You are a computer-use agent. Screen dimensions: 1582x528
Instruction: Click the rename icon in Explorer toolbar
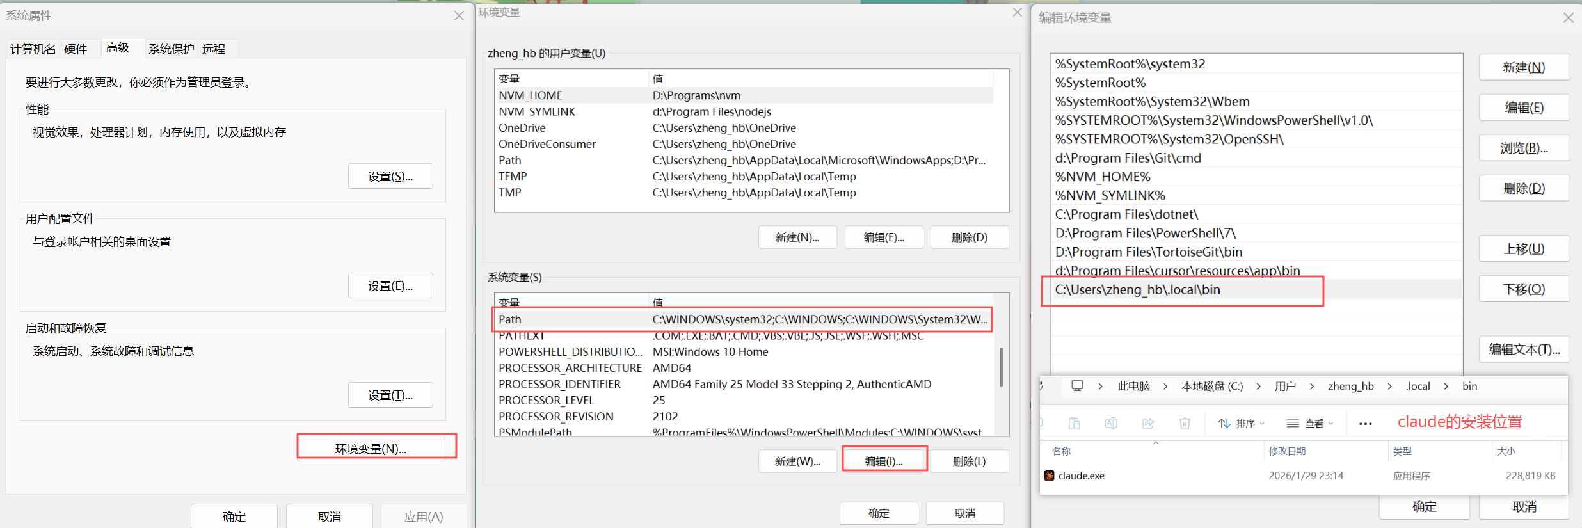point(1111,423)
